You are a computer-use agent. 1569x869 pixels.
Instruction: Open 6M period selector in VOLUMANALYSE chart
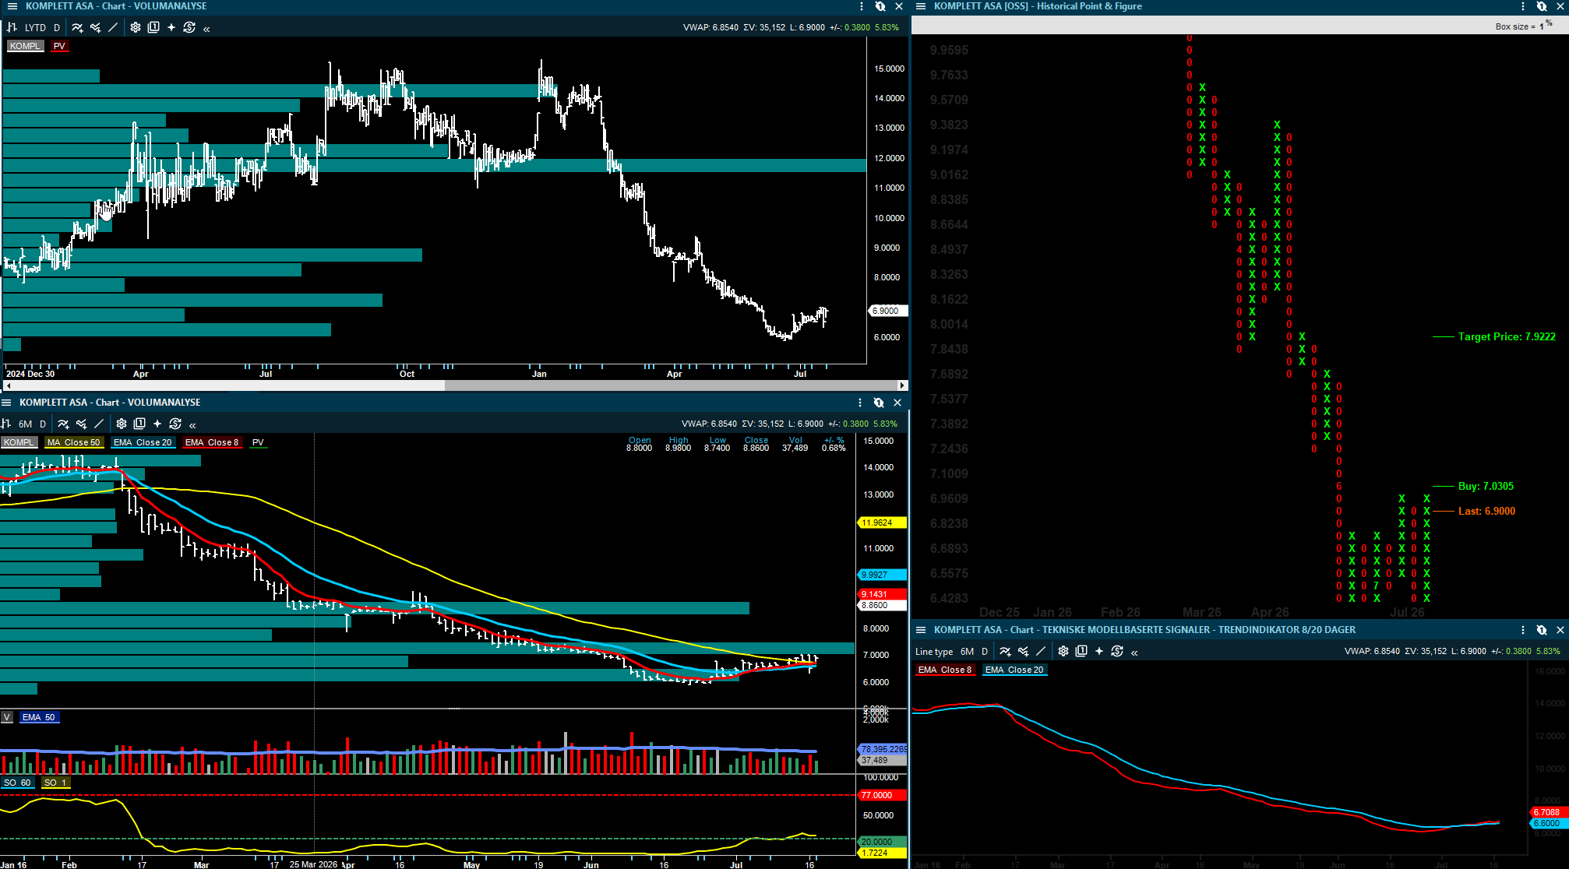point(26,424)
